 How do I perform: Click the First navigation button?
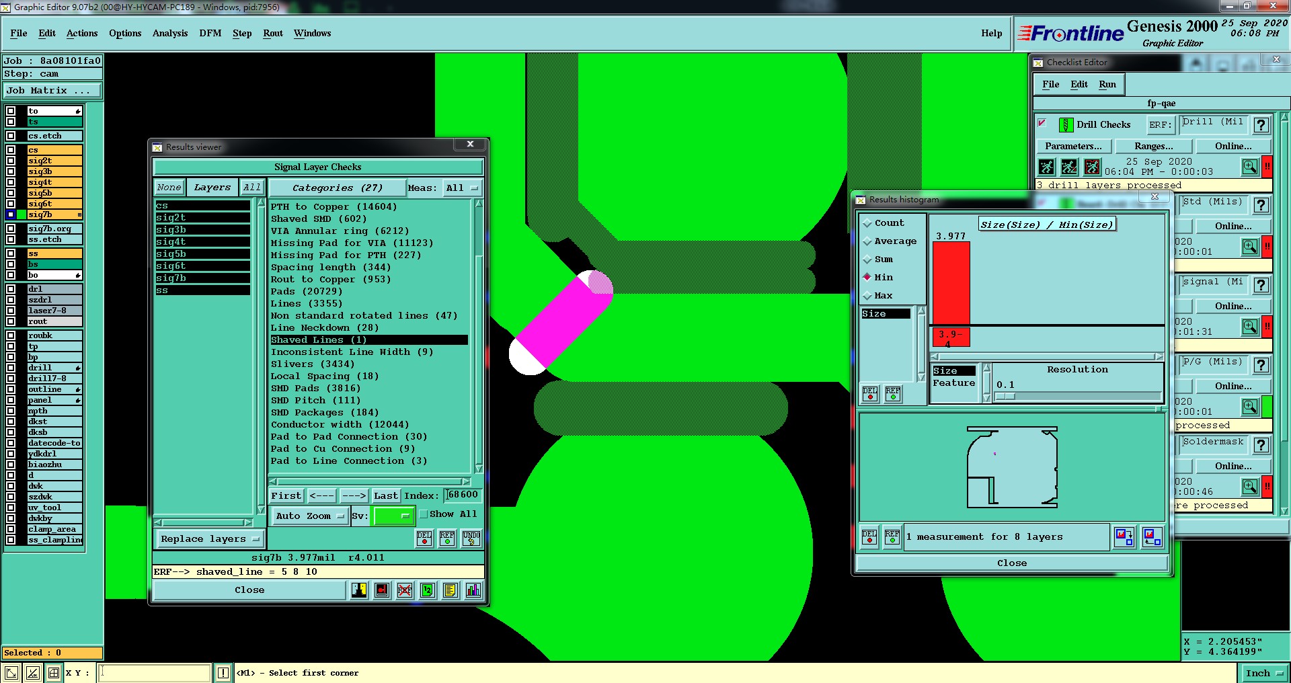click(x=286, y=496)
